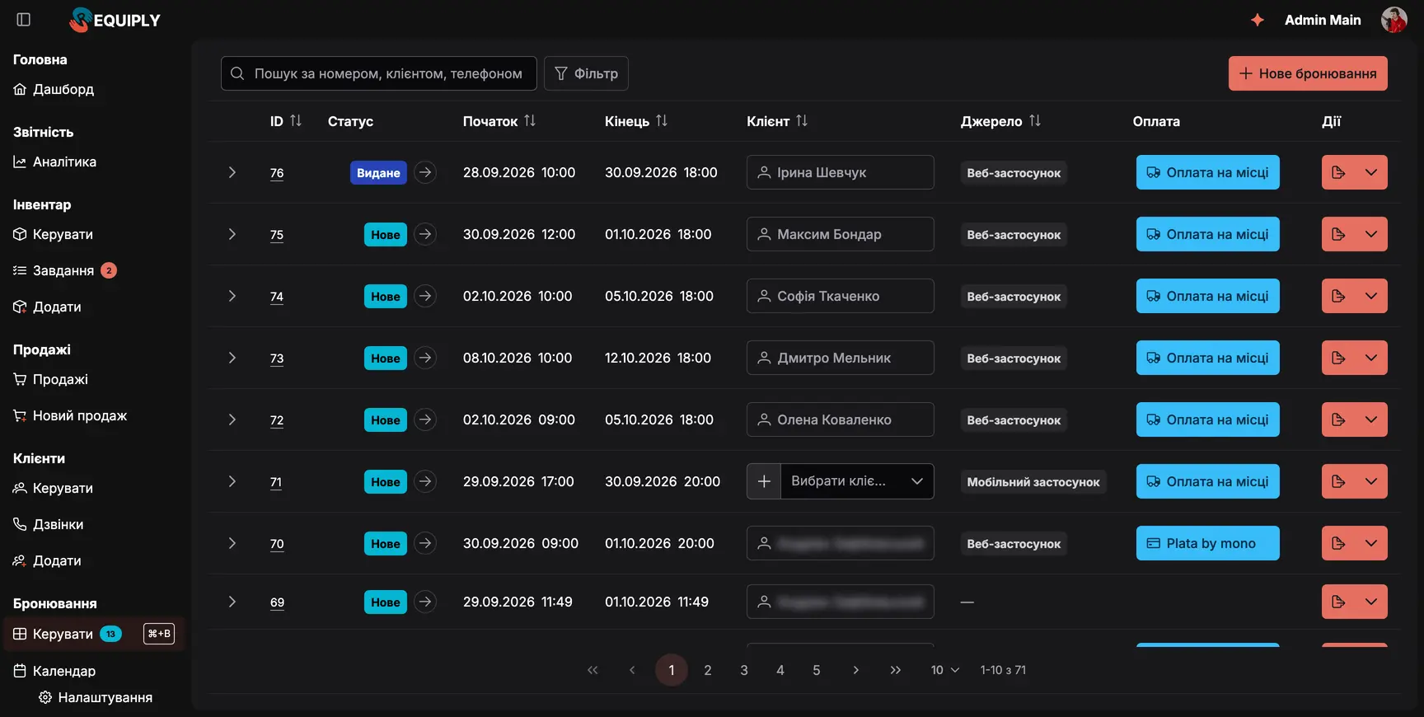
Task: Click the export action icon for booking 70
Action: tap(1338, 543)
